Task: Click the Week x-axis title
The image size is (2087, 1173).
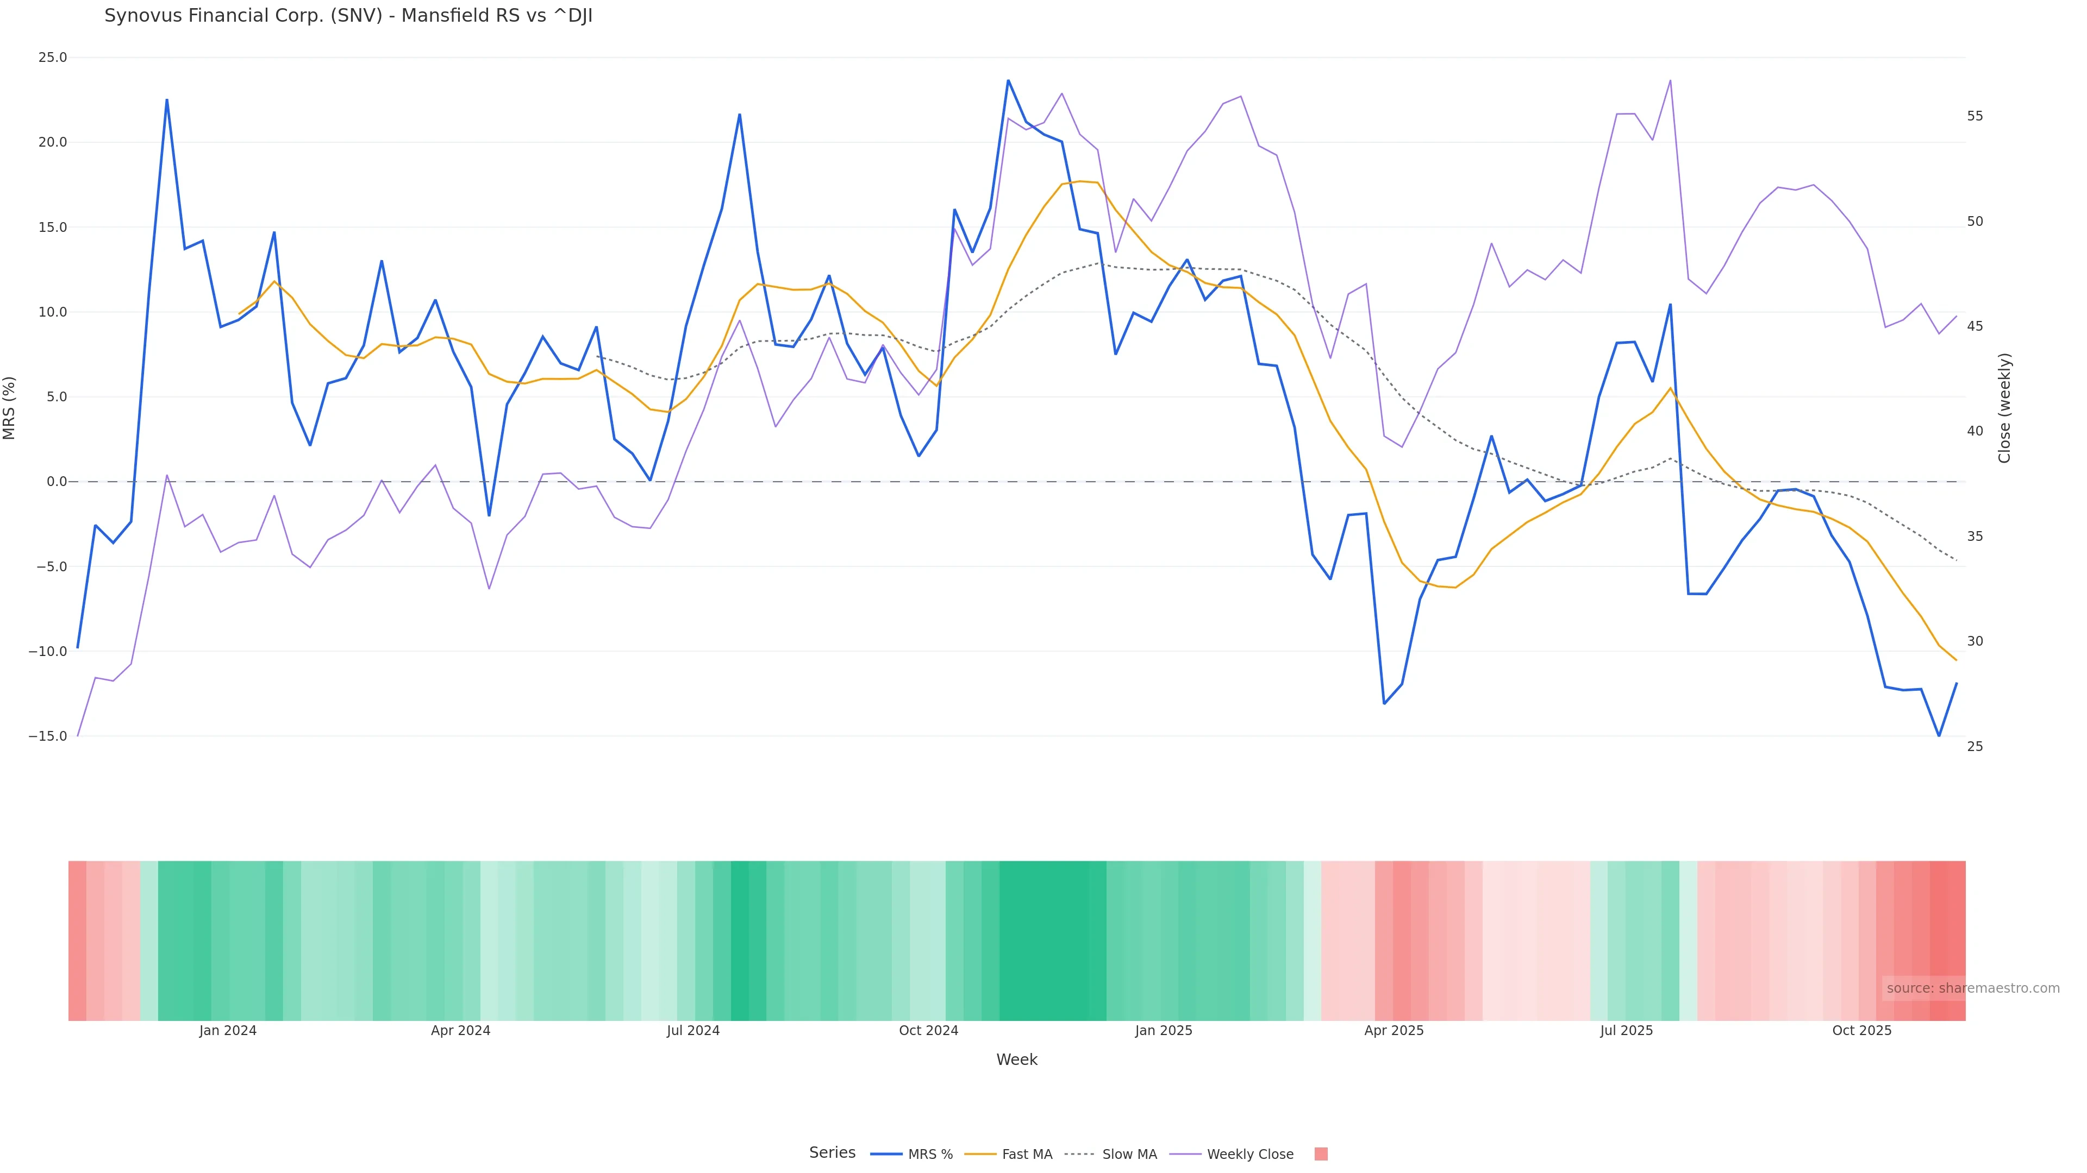Action: 1017,1061
